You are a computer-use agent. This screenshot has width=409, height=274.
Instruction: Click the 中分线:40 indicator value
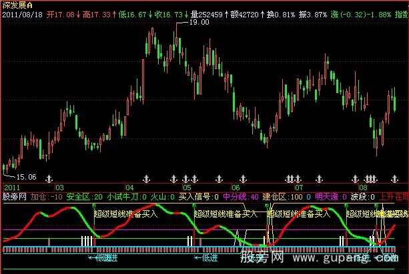241,197
